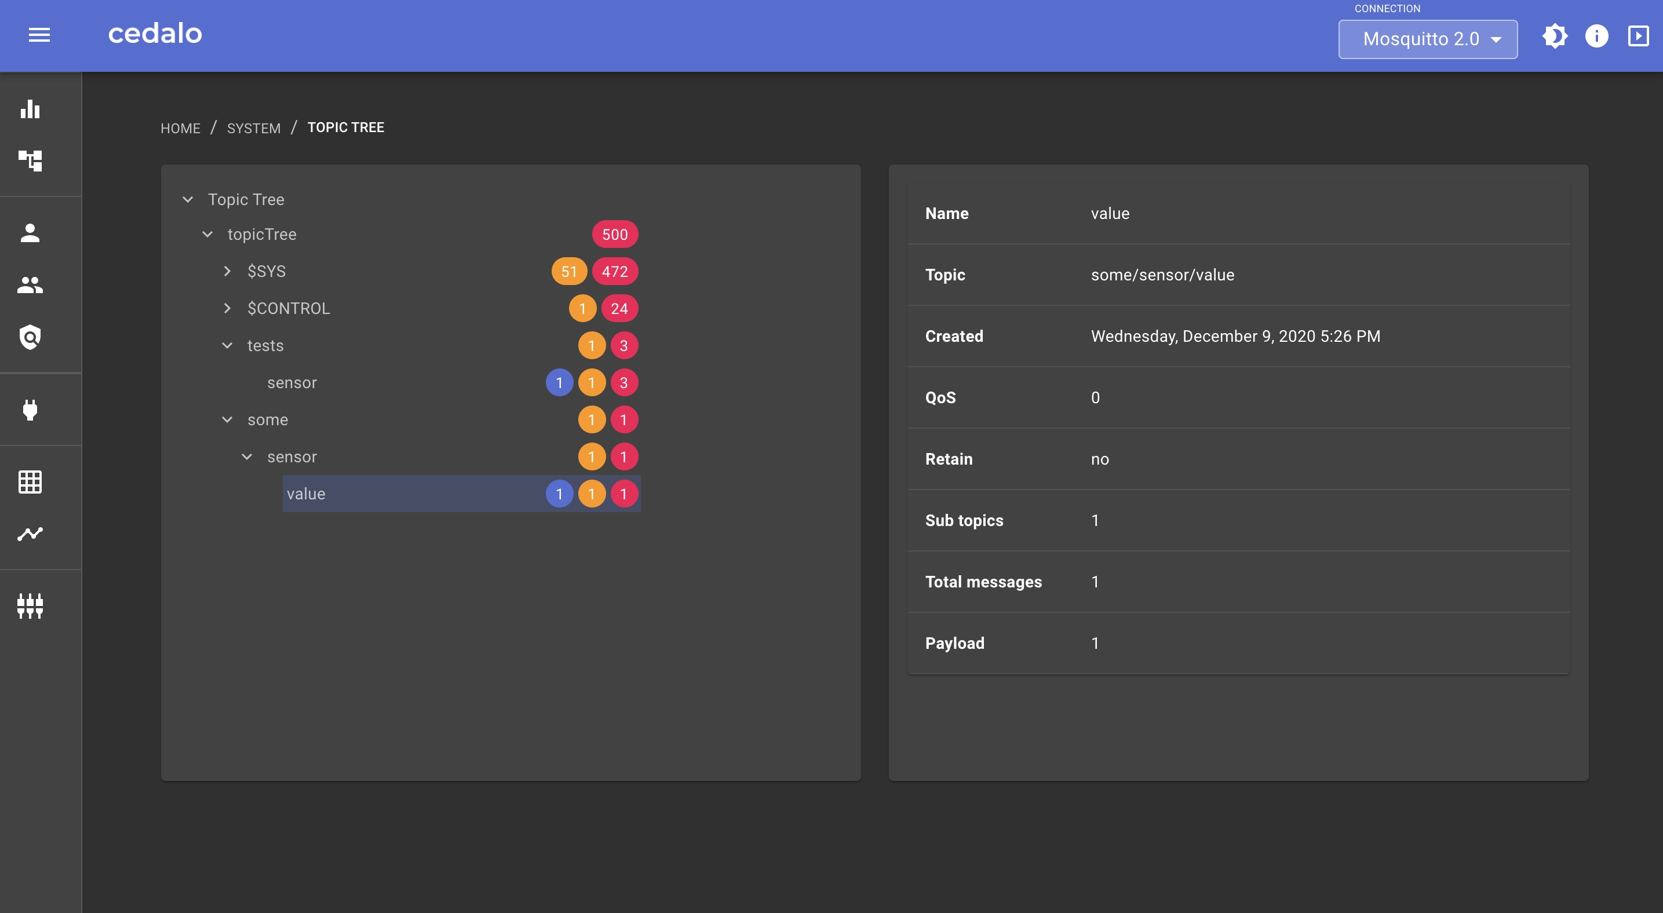Image resolution: width=1663 pixels, height=913 pixels.
Task: Go to SYSTEM breadcrumb
Action: tap(254, 128)
